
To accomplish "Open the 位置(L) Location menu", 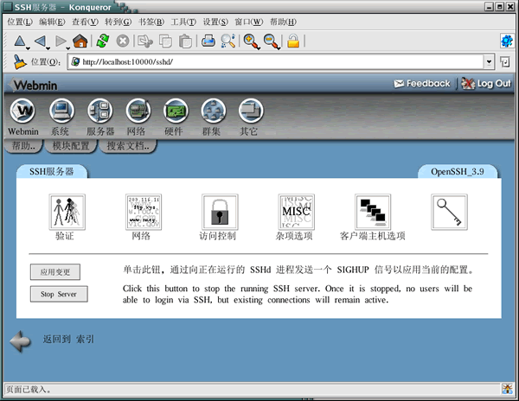I will [x=20, y=22].
